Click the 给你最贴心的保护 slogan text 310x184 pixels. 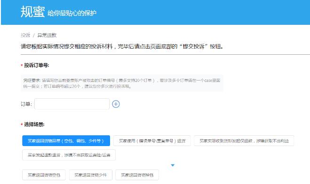tap(72, 13)
